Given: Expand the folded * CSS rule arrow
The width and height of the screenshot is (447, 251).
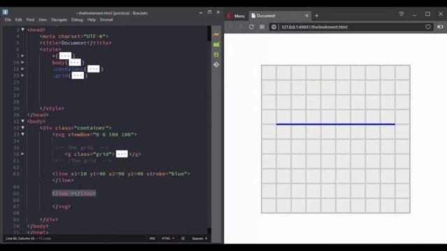Looking at the screenshot, I should (23, 56).
